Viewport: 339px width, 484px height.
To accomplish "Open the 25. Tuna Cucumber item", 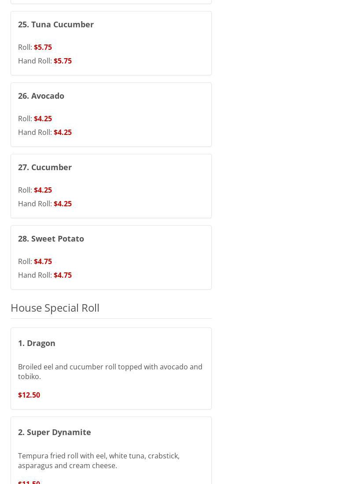I will (56, 24).
